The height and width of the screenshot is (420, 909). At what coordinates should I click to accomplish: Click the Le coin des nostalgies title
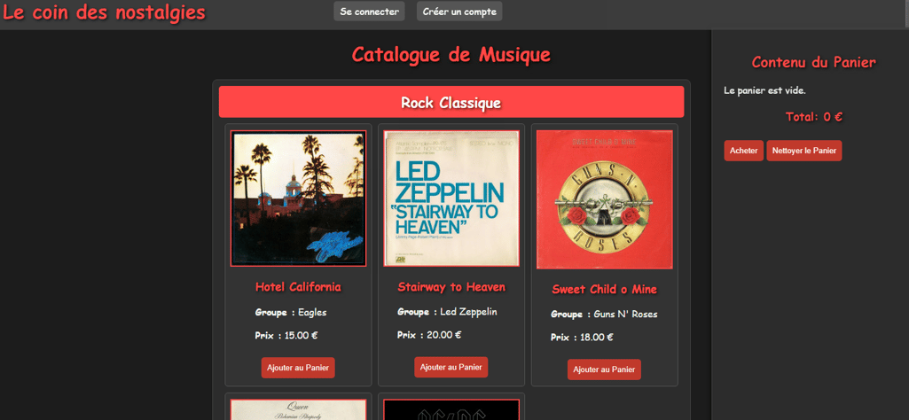(x=105, y=12)
